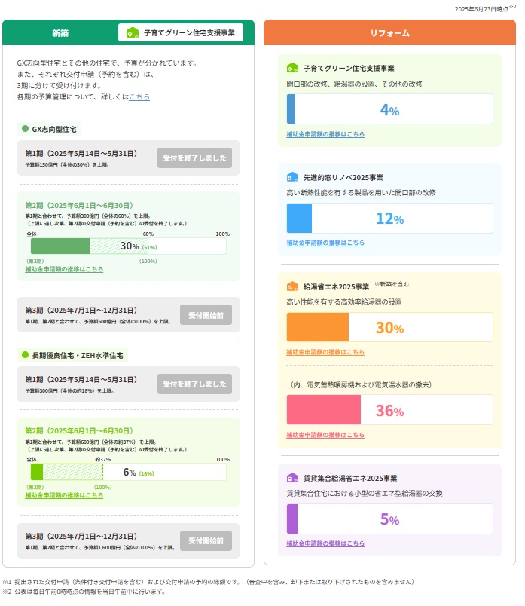Select the 新築 tab header
Image resolution: width=525 pixels, height=606 pixels.
click(x=60, y=33)
